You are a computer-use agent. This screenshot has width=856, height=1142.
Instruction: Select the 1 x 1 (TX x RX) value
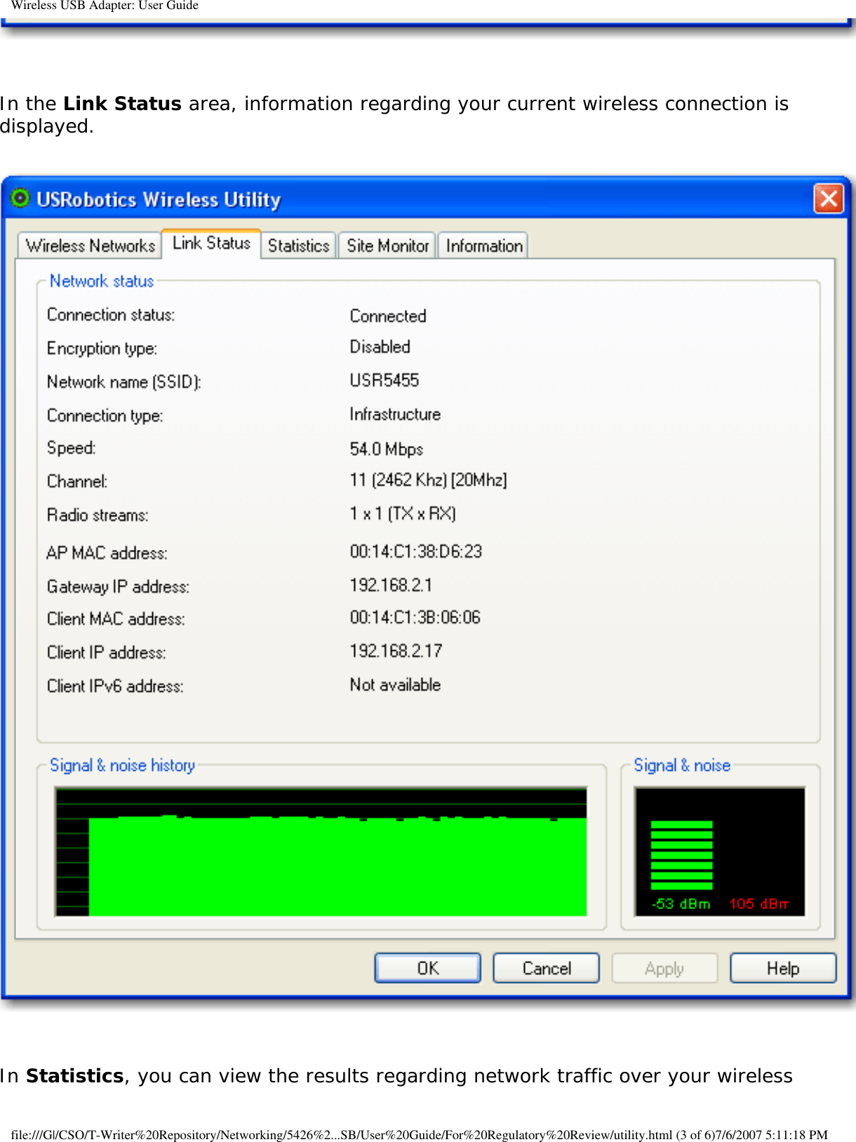tap(403, 513)
